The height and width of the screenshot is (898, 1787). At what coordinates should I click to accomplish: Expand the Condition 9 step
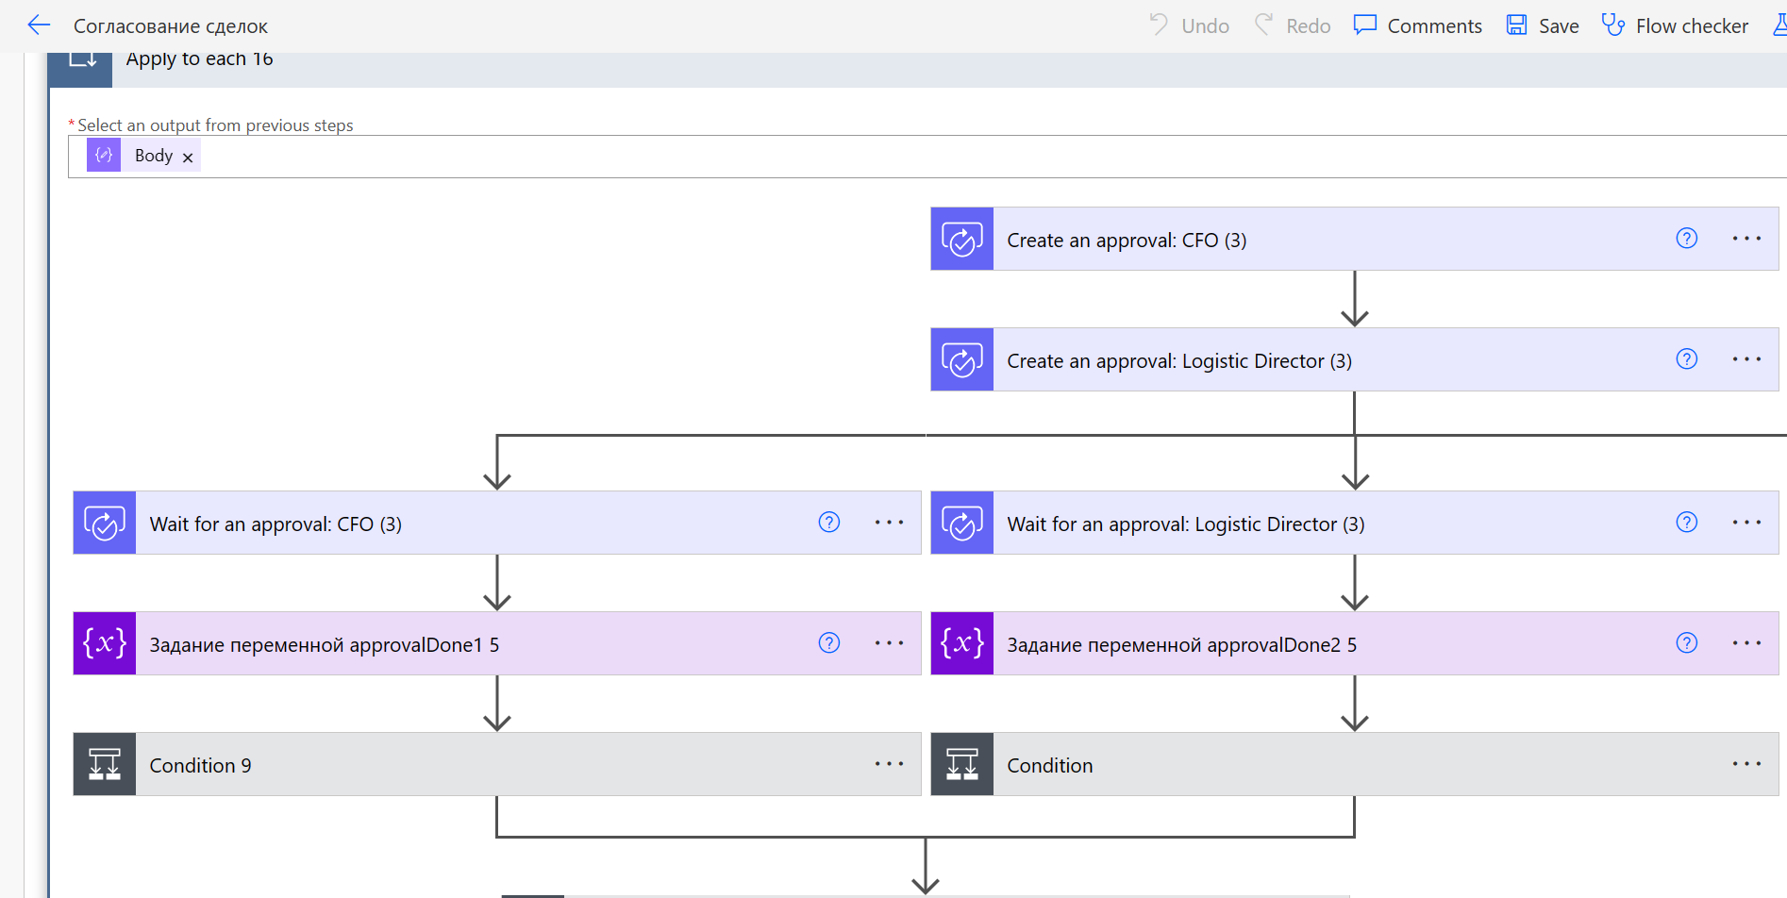click(x=472, y=765)
